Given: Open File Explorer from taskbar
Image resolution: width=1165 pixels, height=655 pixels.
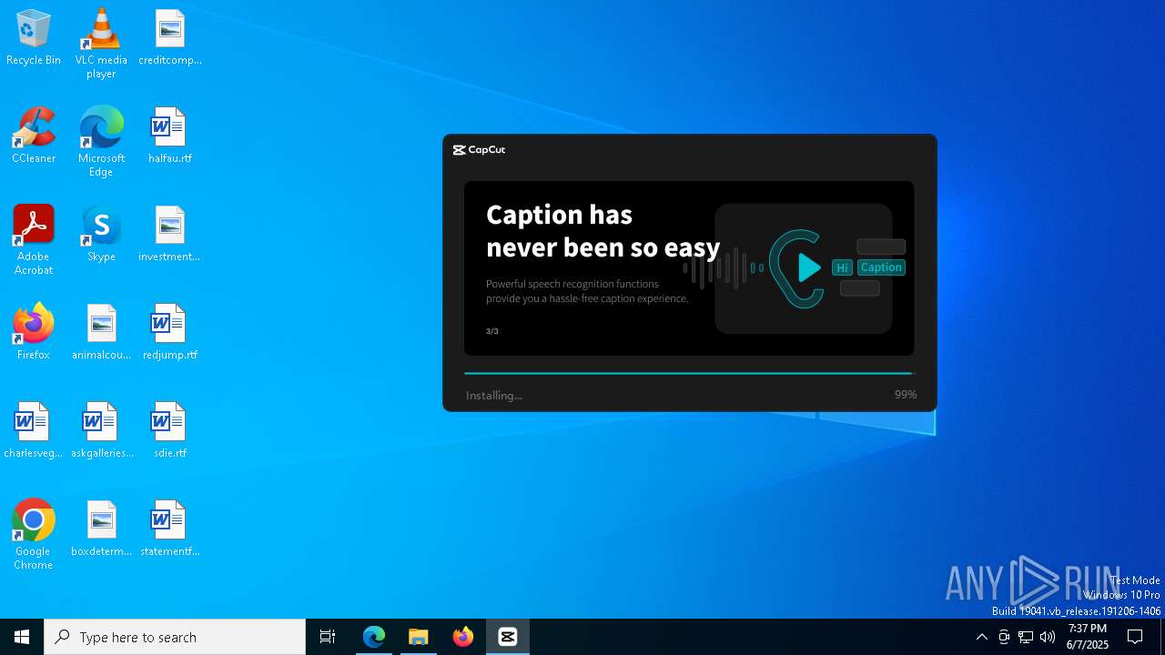Looking at the screenshot, I should 419,637.
